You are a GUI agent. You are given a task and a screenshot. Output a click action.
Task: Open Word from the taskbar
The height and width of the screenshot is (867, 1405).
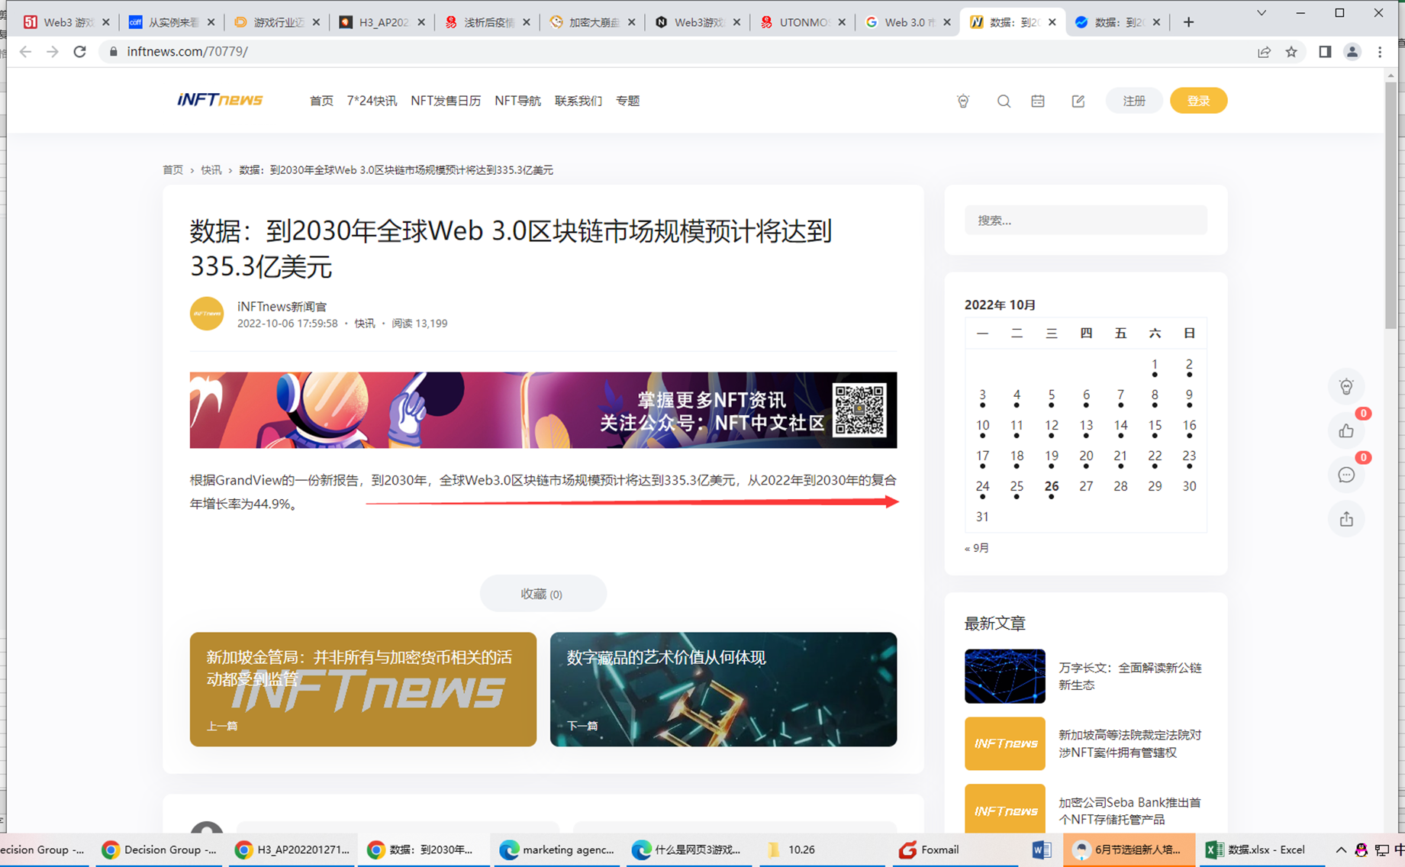[1042, 849]
